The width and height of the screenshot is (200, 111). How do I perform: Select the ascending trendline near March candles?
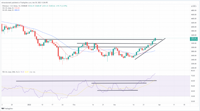[x=150, y=49]
